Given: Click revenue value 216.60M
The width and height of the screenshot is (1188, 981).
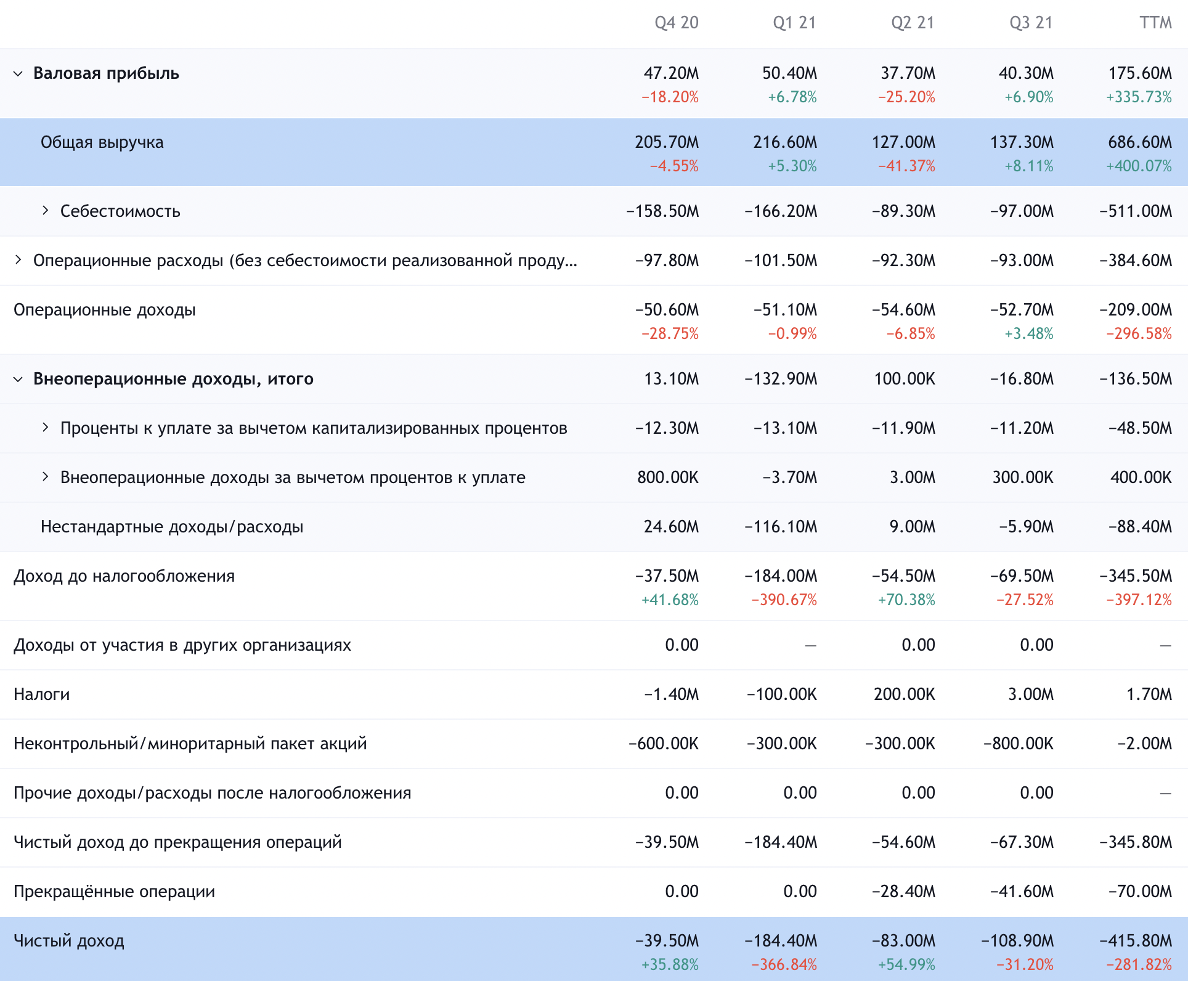Looking at the screenshot, I should click(x=785, y=142).
